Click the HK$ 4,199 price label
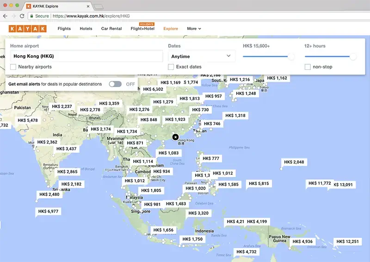This screenshot has width=370, height=262. point(257,222)
